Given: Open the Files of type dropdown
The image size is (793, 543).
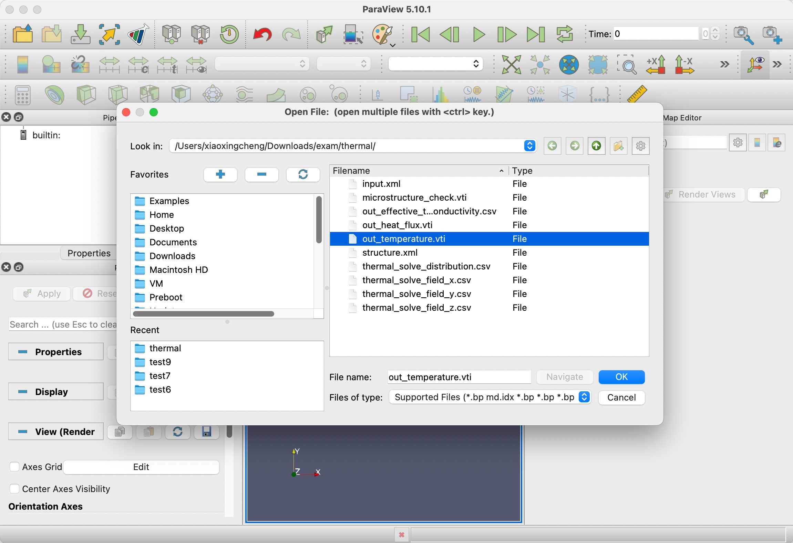Looking at the screenshot, I should 584,397.
